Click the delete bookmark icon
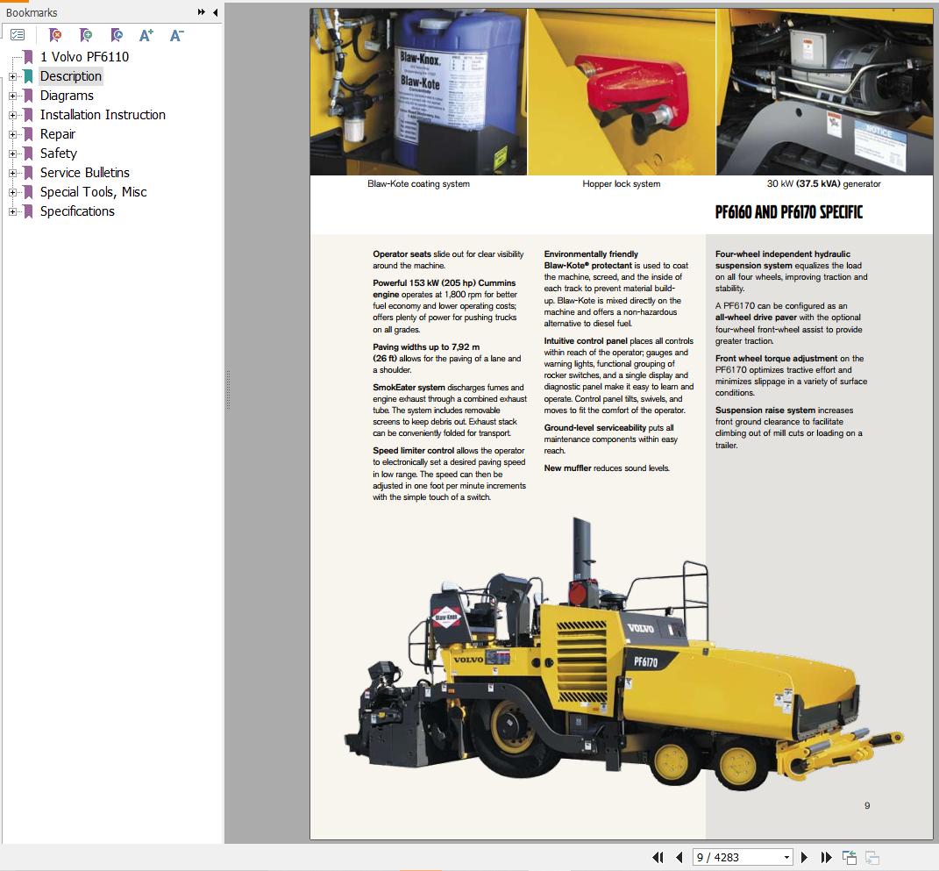The height and width of the screenshot is (871, 939). pyautogui.click(x=54, y=35)
